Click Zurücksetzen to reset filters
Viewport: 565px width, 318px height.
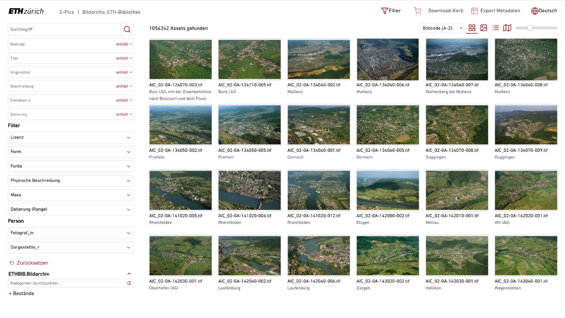(29, 263)
